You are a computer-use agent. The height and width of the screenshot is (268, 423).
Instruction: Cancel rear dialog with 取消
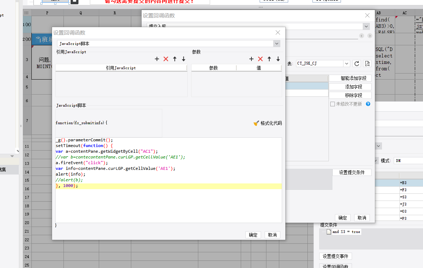click(x=362, y=218)
